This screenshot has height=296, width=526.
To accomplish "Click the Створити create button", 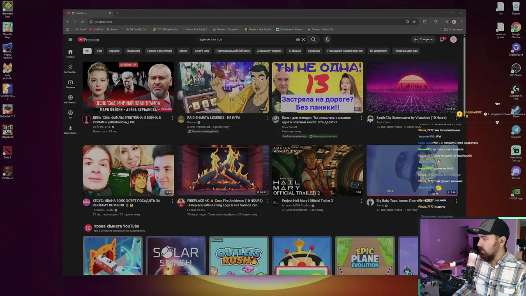I will [423, 39].
